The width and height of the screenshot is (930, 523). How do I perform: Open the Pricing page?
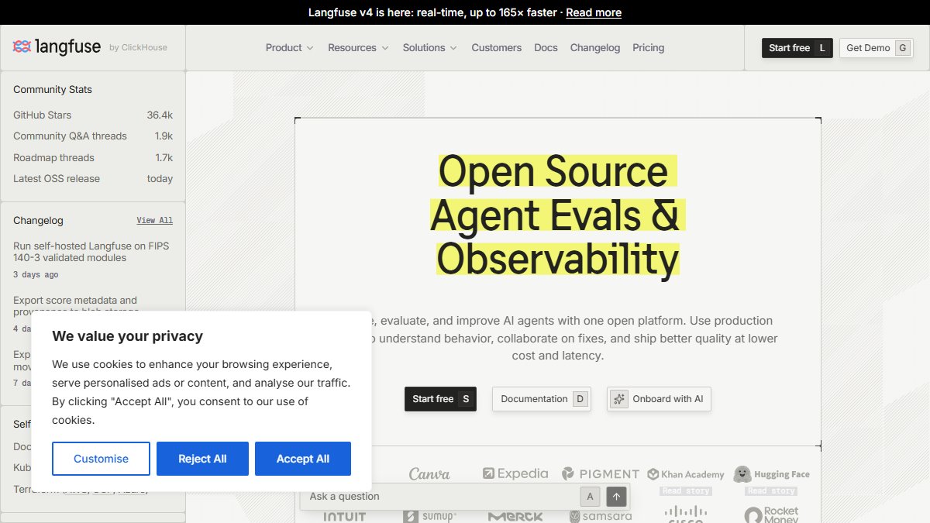[x=649, y=48]
